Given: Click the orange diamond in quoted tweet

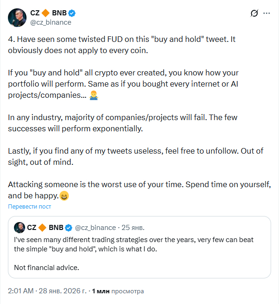Looking at the screenshot, I should point(42,228).
